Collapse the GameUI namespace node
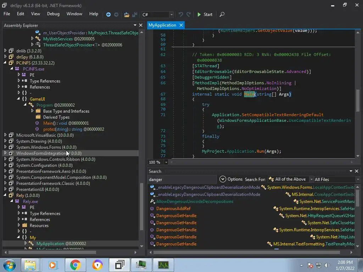Viewport: 363px width, 272px height. pos(18,99)
